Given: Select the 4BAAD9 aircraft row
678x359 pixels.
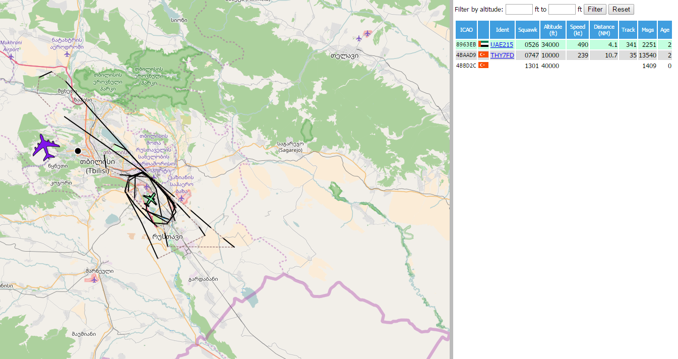Looking at the screenshot, I should pos(564,55).
